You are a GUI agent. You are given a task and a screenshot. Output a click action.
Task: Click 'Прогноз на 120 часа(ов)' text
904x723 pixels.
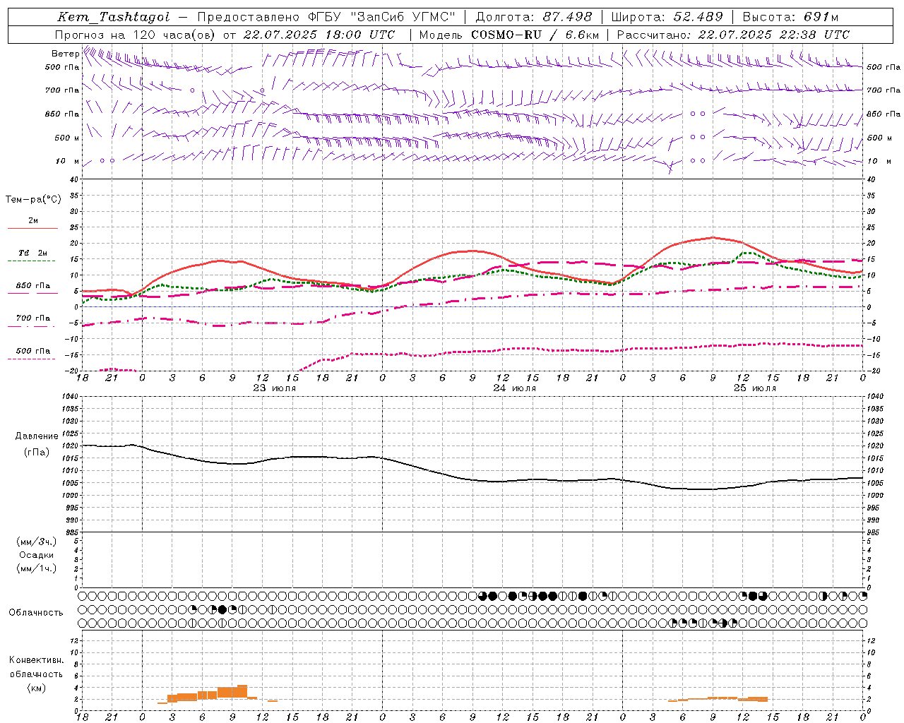136,35
